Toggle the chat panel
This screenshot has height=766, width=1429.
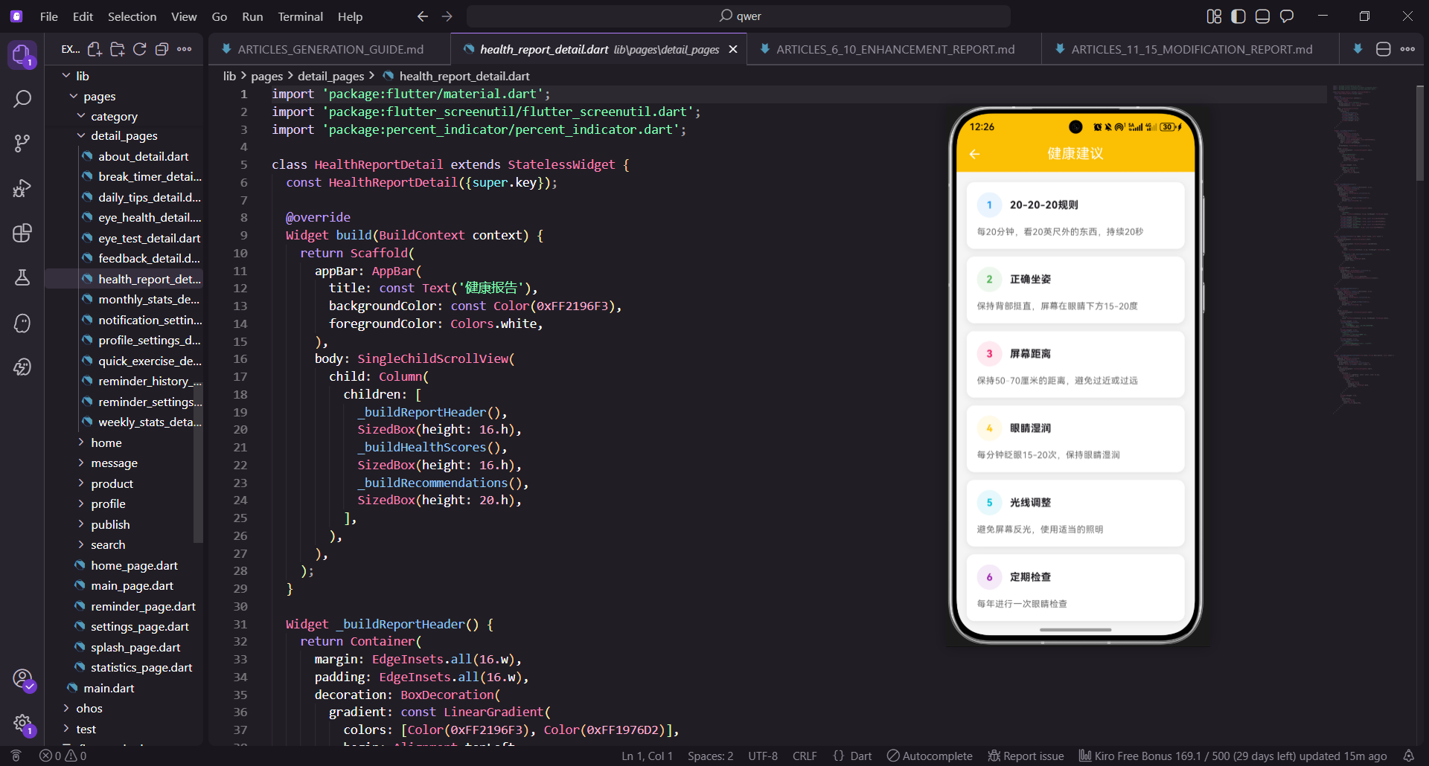click(1286, 16)
